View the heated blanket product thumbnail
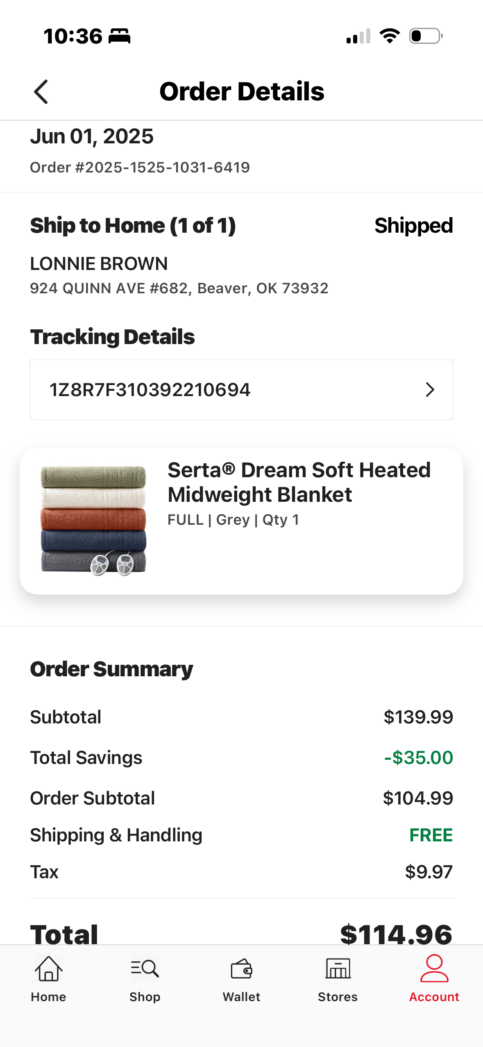This screenshot has height=1047, width=483. 93,521
